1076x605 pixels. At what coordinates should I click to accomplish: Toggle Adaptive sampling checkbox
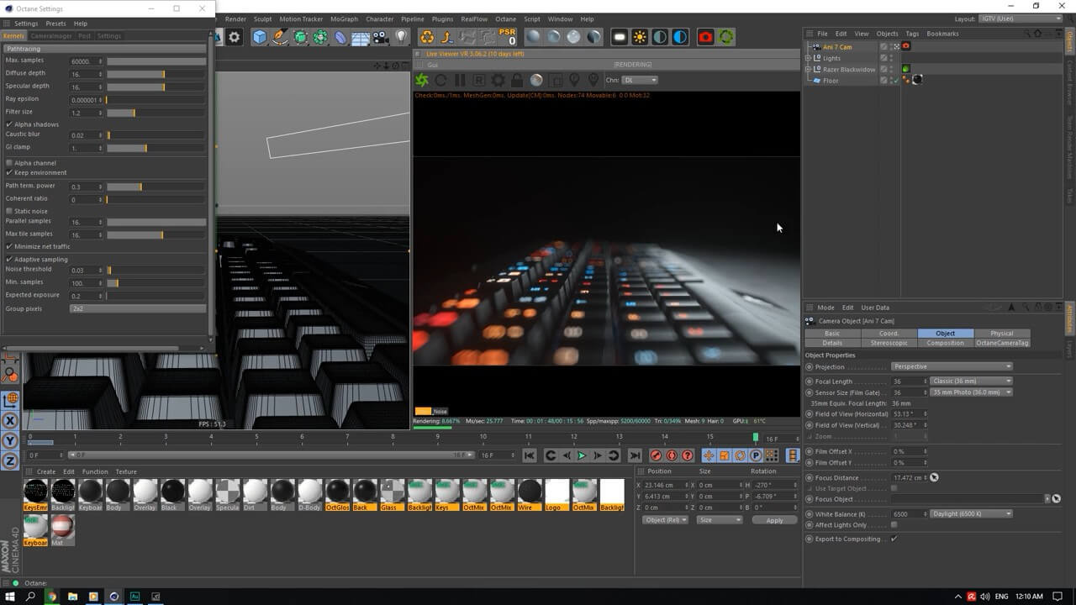click(9, 260)
